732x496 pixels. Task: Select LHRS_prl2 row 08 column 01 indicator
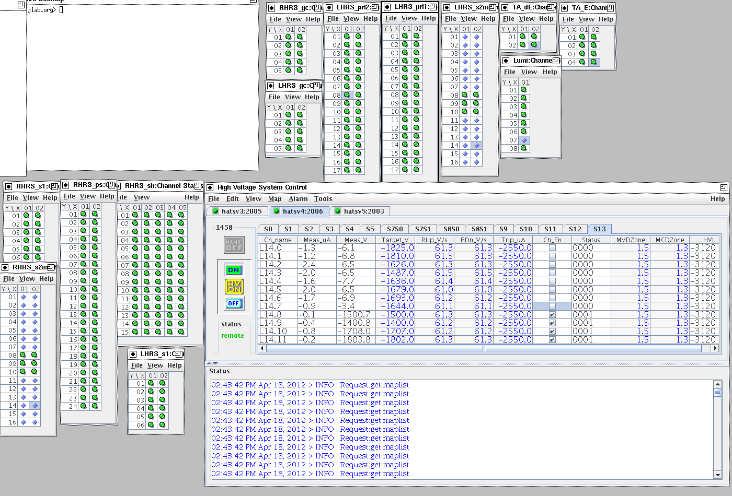pos(347,95)
